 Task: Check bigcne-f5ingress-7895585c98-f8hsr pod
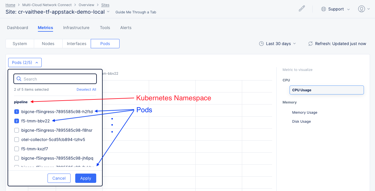17,130
